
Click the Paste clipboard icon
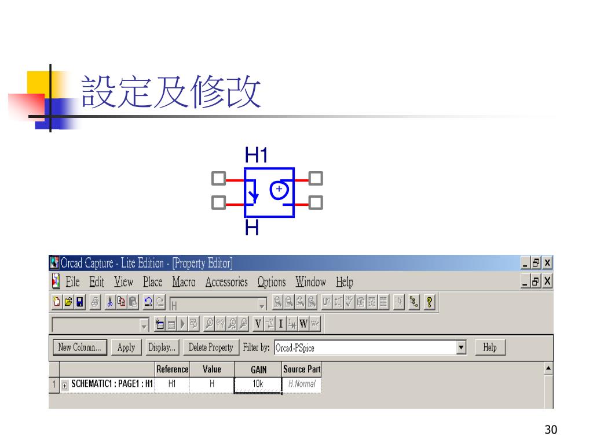coord(133,302)
